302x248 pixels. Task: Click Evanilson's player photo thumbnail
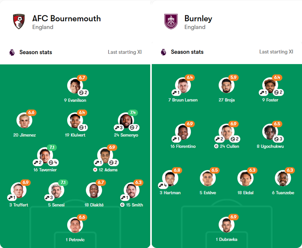pos(75,85)
